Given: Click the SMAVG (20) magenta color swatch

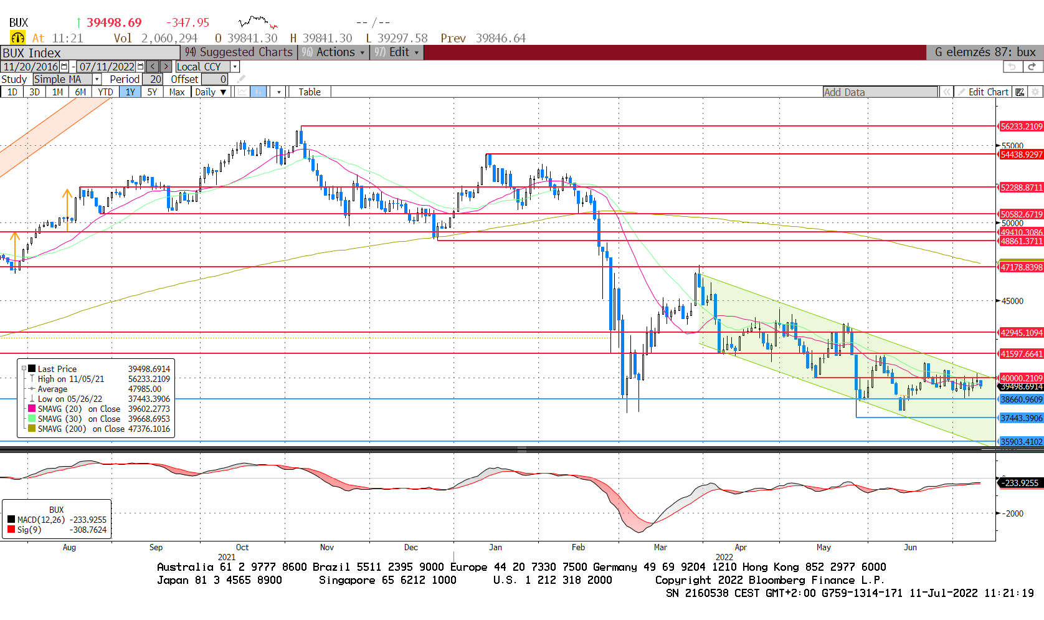Looking at the screenshot, I should tap(32, 409).
